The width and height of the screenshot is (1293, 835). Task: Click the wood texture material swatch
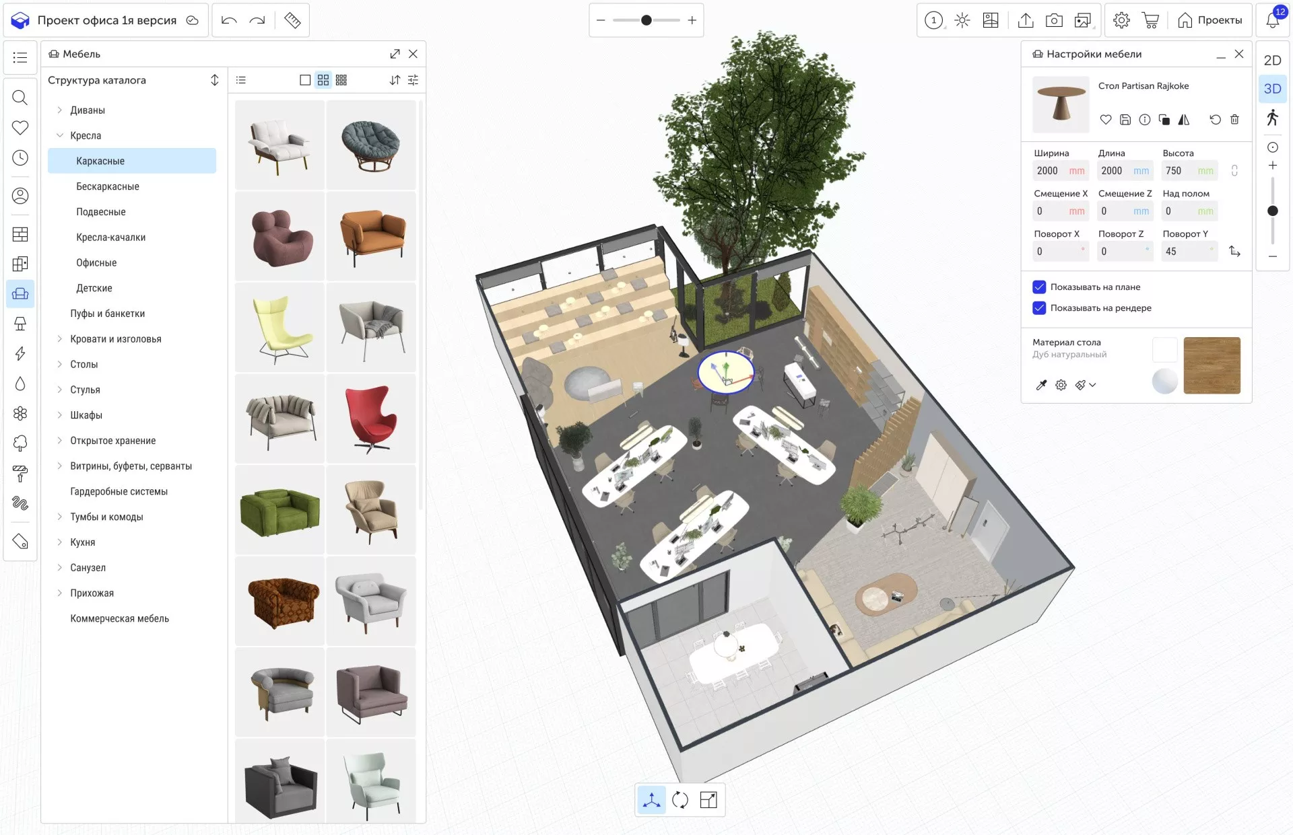pyautogui.click(x=1212, y=365)
